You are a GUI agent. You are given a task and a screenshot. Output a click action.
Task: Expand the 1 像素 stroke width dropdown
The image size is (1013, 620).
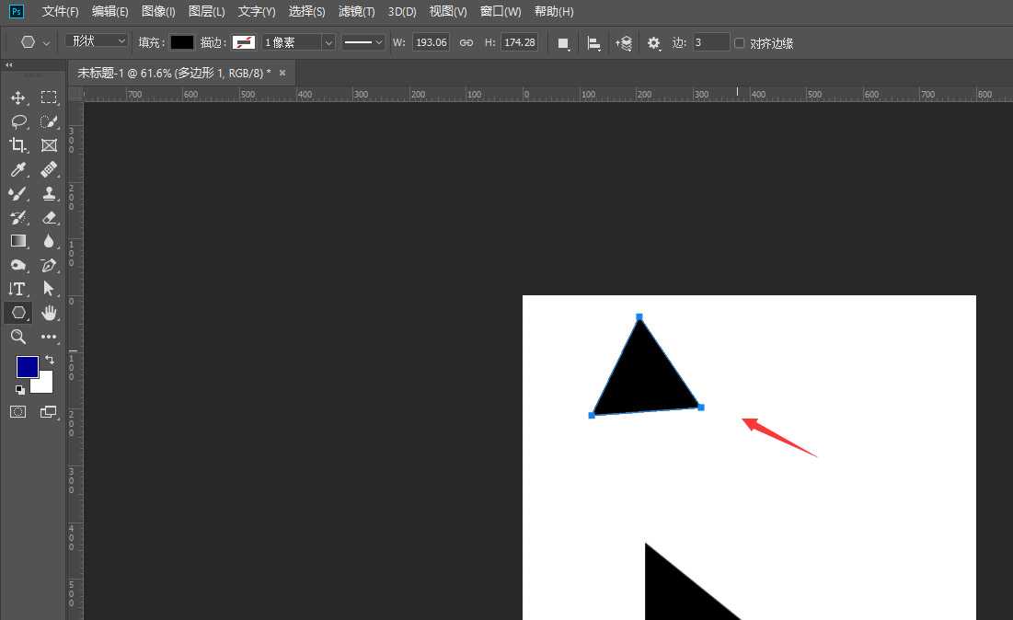tap(328, 42)
